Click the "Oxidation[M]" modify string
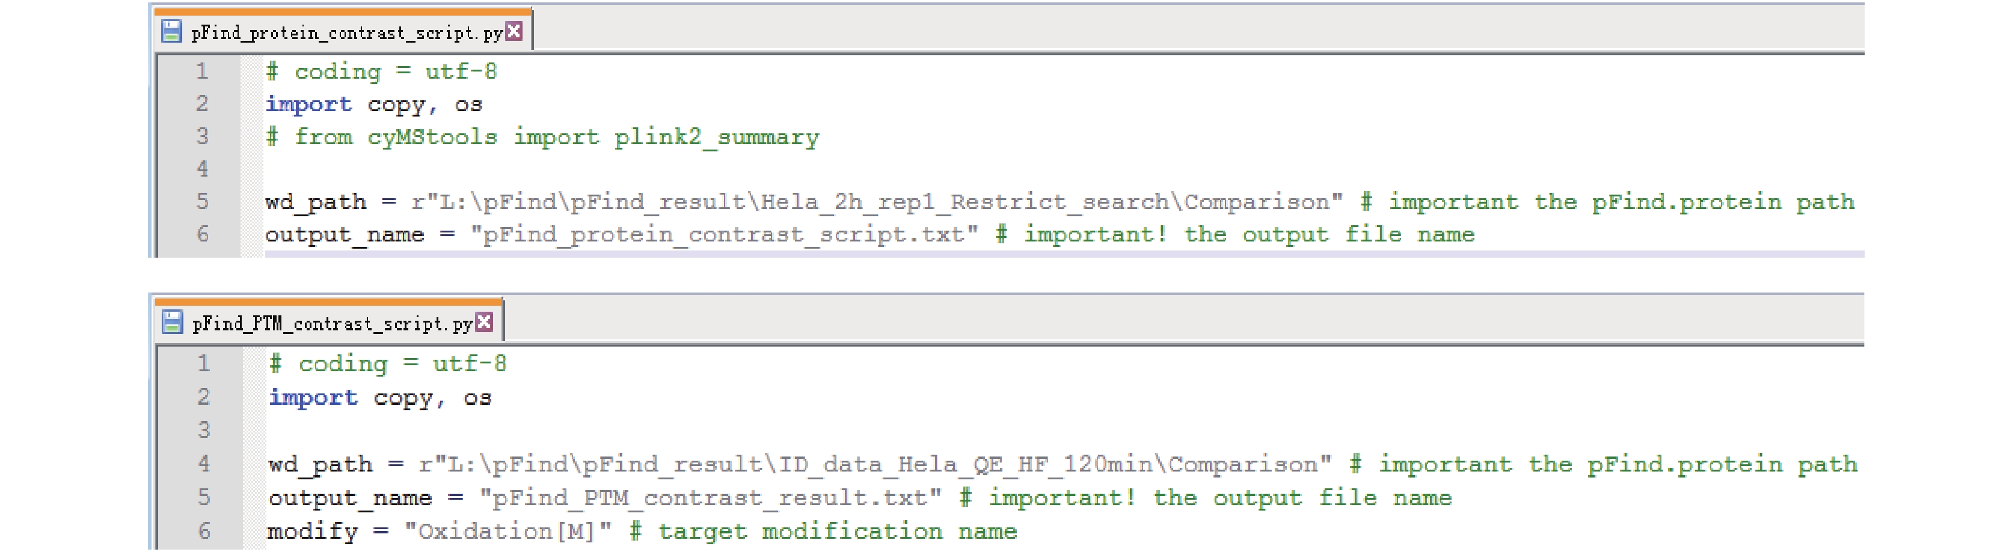Viewport: 2012px width, 552px height. point(508,532)
